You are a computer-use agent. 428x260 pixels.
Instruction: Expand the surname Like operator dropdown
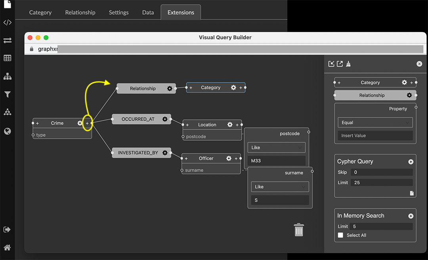pos(280,187)
